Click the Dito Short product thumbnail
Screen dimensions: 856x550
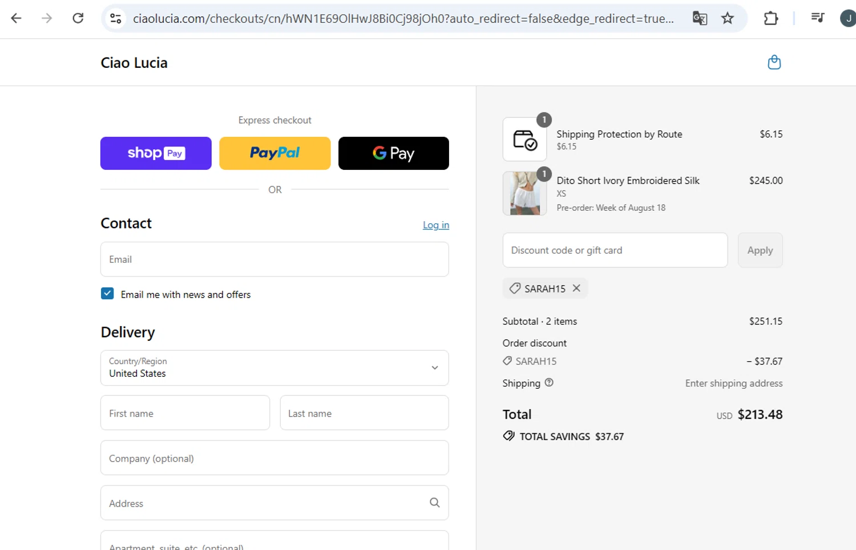click(x=524, y=193)
